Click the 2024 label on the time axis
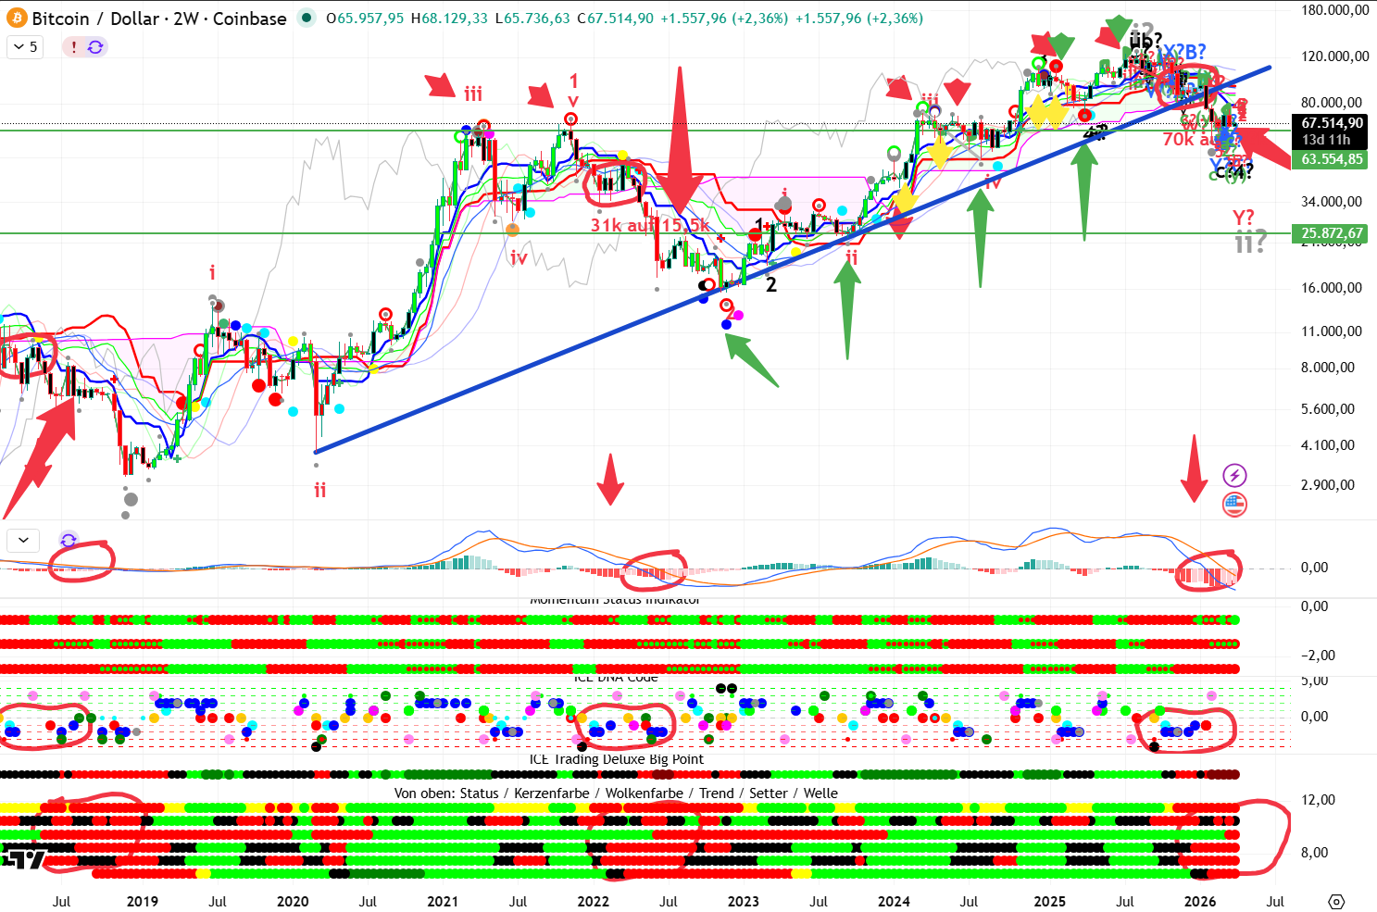The image size is (1377, 912). [x=893, y=902]
